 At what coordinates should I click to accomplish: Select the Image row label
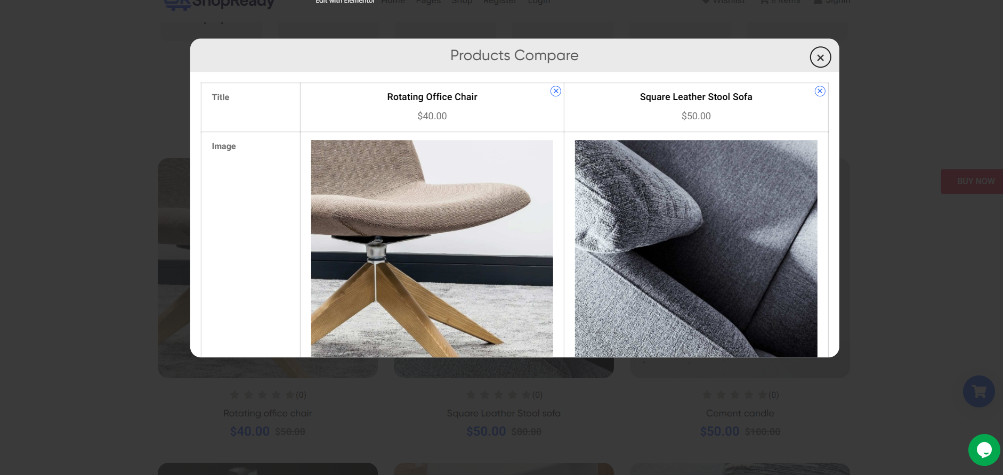point(224,146)
